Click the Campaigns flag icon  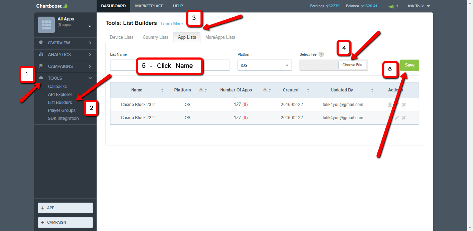coord(41,66)
